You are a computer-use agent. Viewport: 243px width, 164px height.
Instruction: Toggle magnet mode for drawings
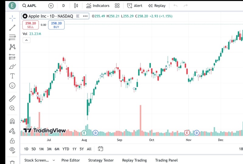(x=12, y=121)
